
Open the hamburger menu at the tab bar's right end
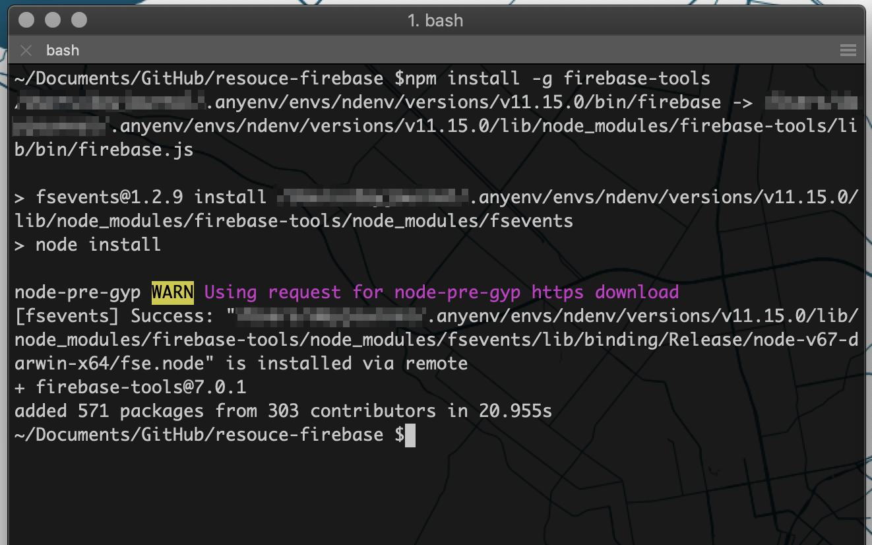[848, 51]
